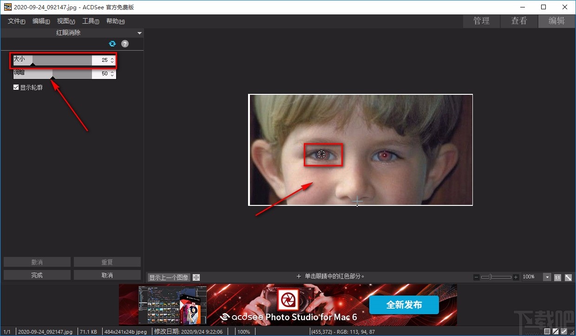Click the diagonal split square status bar icon
This screenshot has height=336, width=576.
click(x=555, y=331)
